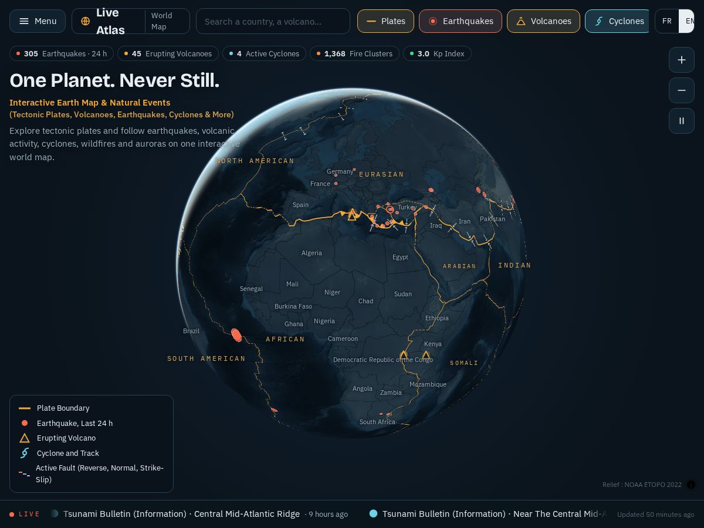704x528 pixels.
Task: Click the AFRICAN plate label
Action: (285, 339)
